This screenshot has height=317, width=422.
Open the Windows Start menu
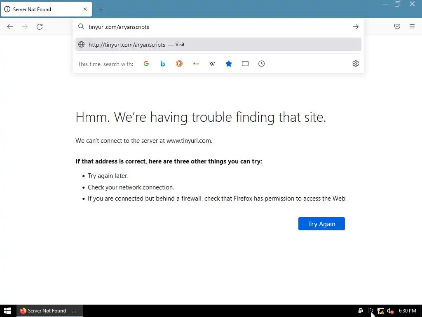[x=7, y=311]
